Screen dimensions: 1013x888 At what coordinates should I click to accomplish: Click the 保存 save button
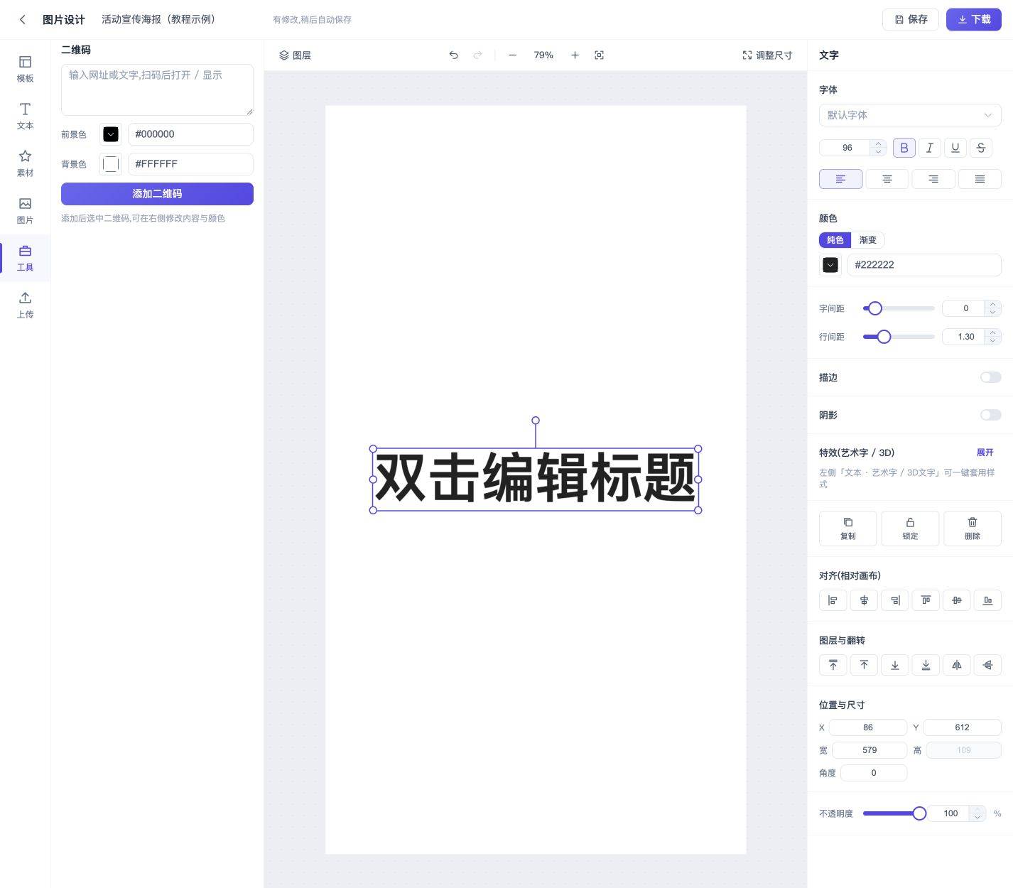point(911,19)
